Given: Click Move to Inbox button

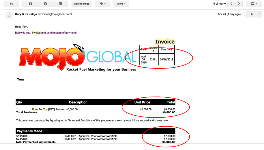Looking at the screenshot, I should (x=81, y=4).
